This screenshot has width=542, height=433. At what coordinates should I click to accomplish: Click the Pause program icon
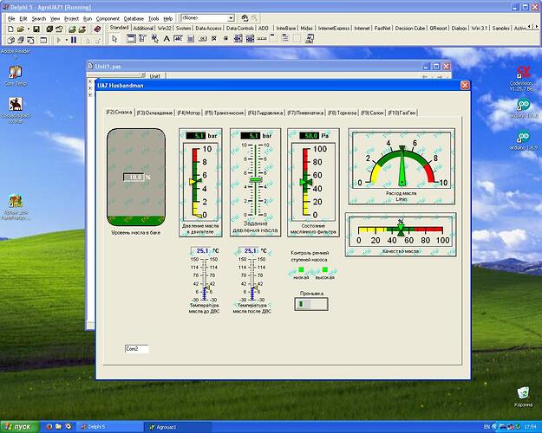(74, 40)
